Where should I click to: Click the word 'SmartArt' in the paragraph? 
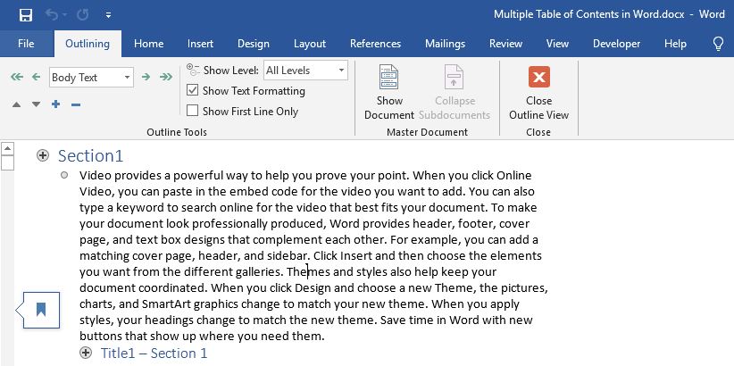point(166,304)
